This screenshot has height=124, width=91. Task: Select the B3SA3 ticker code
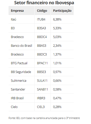coord(41,28)
